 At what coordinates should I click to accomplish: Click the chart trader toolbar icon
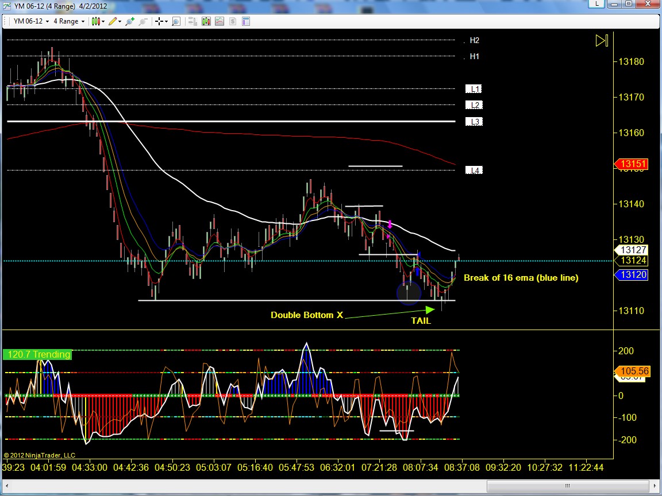click(193, 21)
